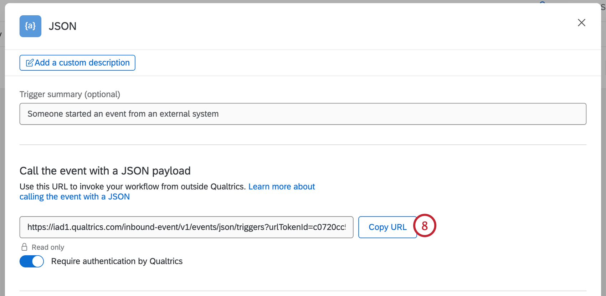The height and width of the screenshot is (296, 606).
Task: Click the 'Use this URL to invoke' description text
Action: point(132,187)
